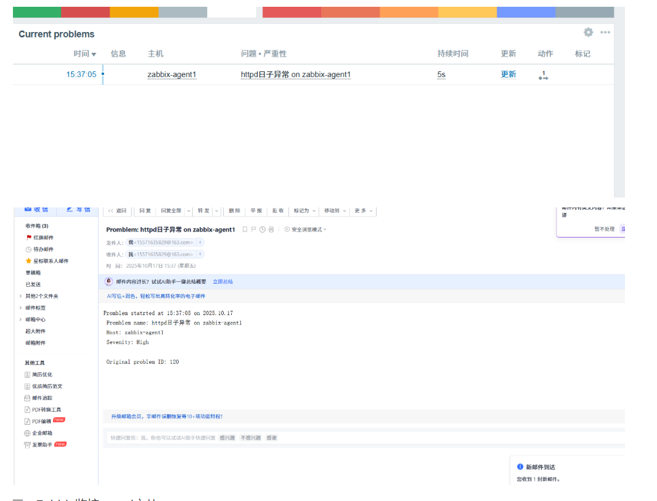The height and width of the screenshot is (501, 657).
Task: Click the httpd日子异常 problem name link
Action: pos(296,74)
